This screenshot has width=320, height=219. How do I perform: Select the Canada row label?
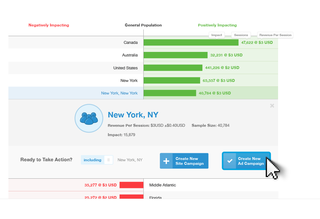coord(131,43)
